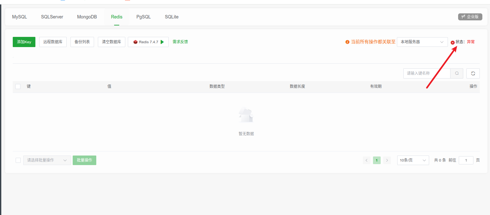Refresh the key list with refresh icon
This screenshot has height=215, width=490.
(x=473, y=73)
